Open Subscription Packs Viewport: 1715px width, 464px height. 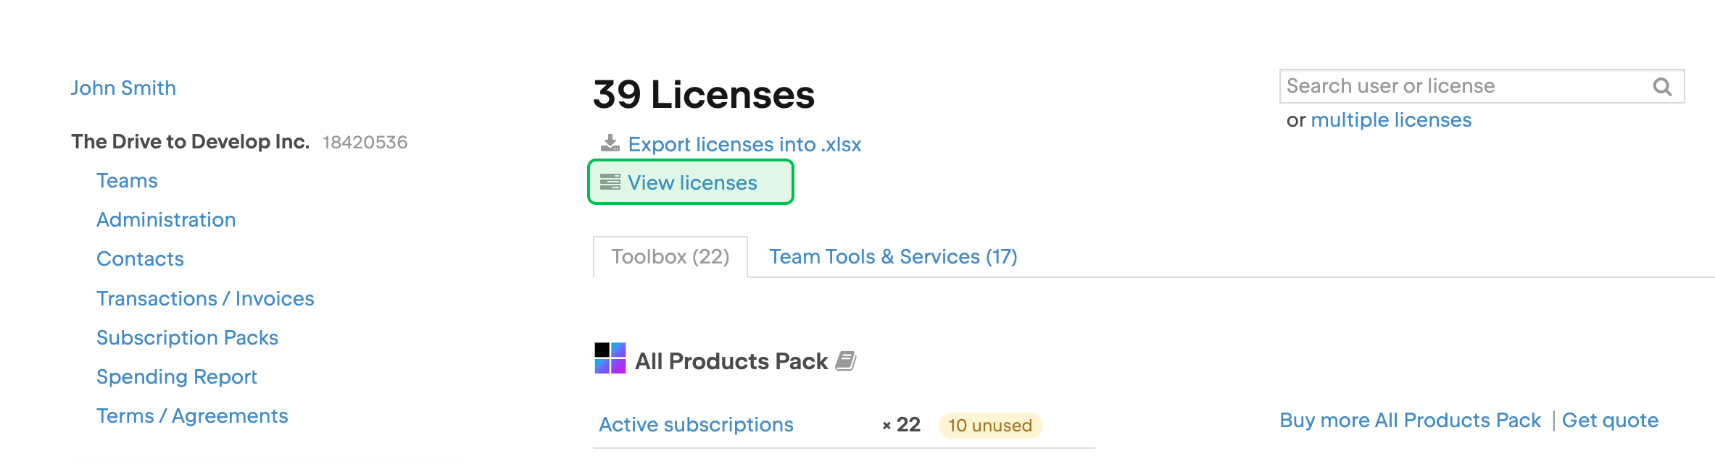188,337
